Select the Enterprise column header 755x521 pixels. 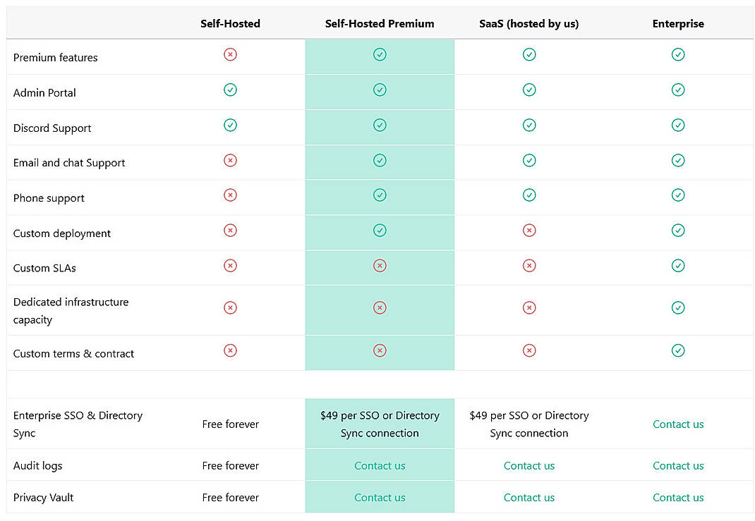[678, 23]
